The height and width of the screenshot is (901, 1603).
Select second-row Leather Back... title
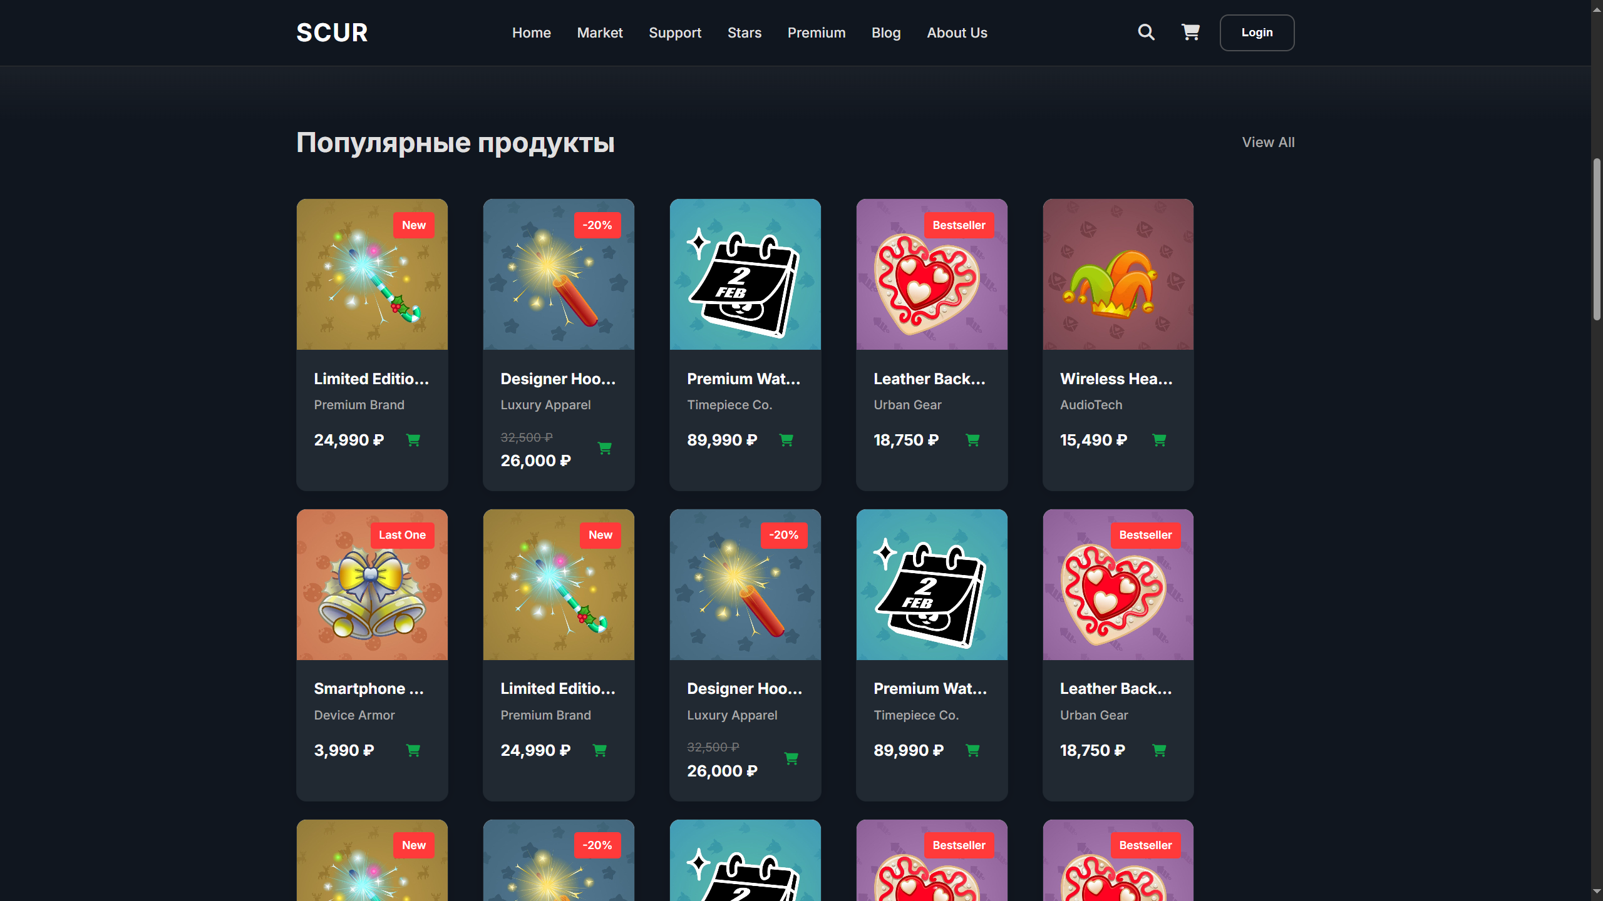pos(1116,689)
